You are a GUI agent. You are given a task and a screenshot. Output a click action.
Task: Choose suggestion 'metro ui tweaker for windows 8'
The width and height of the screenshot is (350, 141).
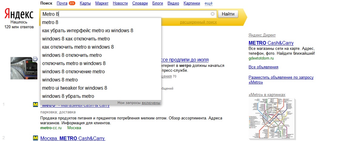75,88
